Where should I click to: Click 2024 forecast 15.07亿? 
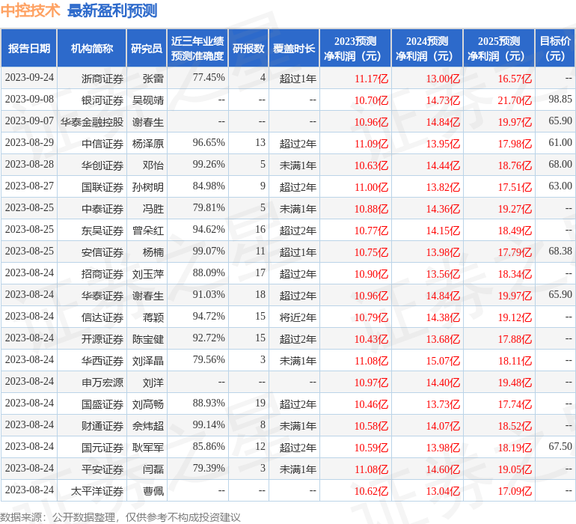click(443, 361)
